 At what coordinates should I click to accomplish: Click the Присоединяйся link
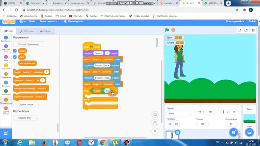pyautogui.click(x=235, y=21)
